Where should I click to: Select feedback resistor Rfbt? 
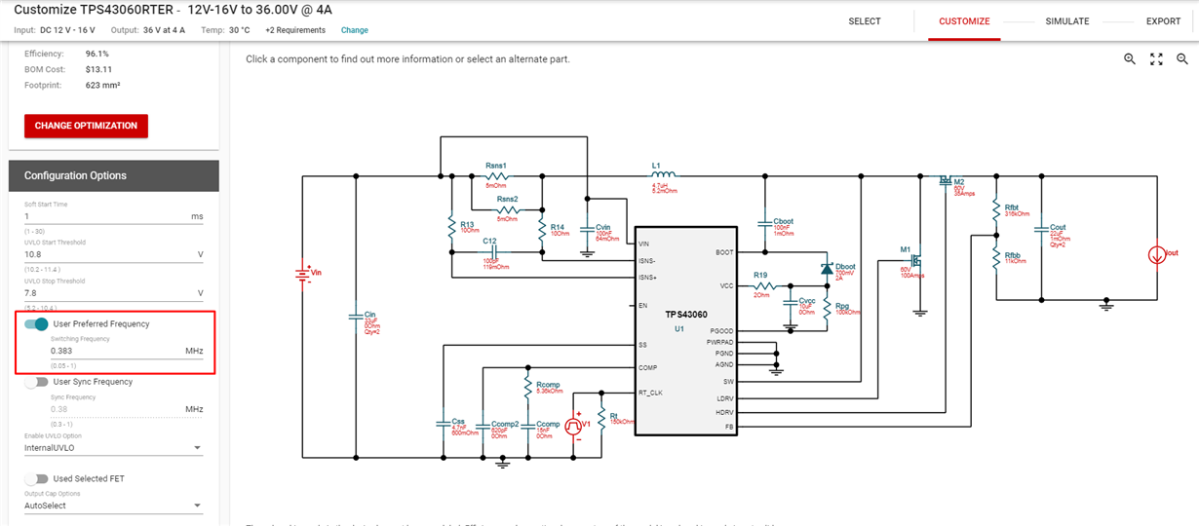[x=995, y=211]
